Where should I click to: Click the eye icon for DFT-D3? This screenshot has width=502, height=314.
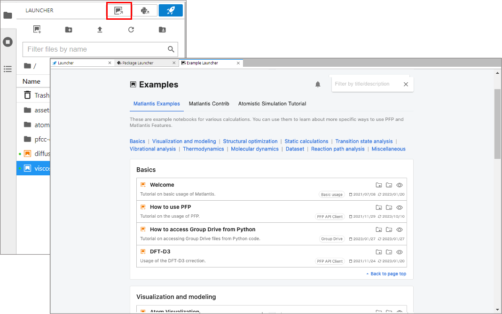(400, 252)
